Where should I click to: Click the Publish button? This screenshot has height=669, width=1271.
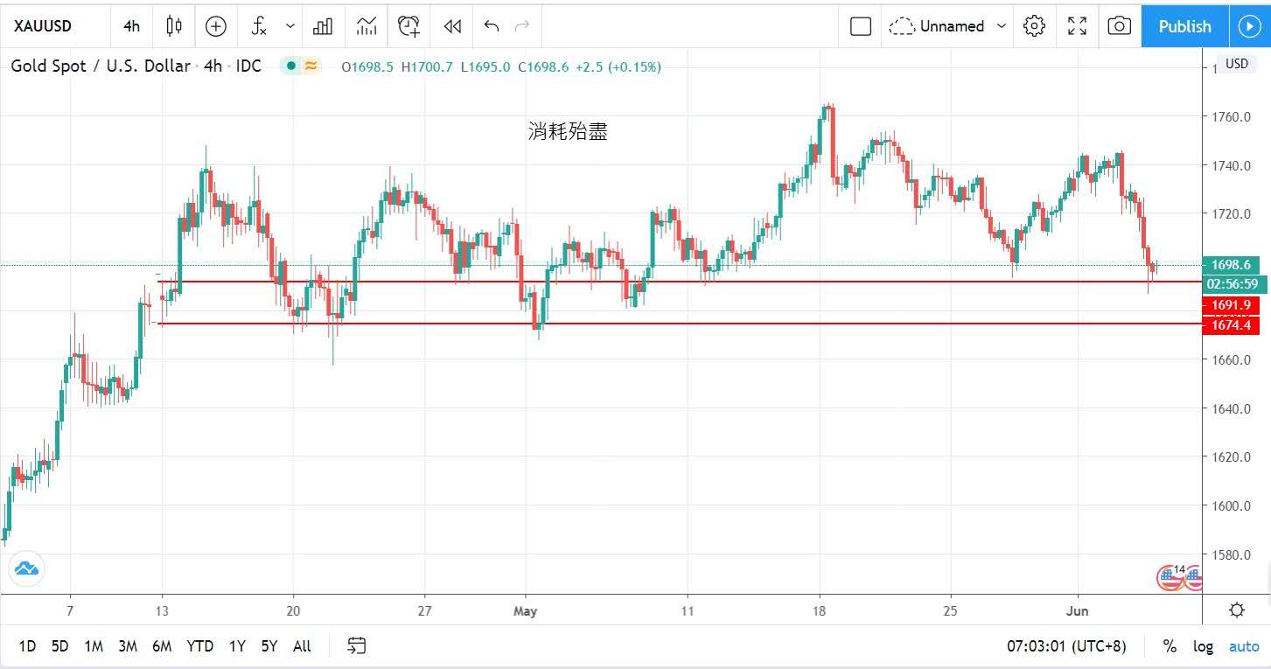click(x=1184, y=26)
